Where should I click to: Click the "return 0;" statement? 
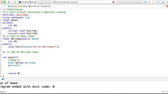pyautogui.click(x=14, y=73)
